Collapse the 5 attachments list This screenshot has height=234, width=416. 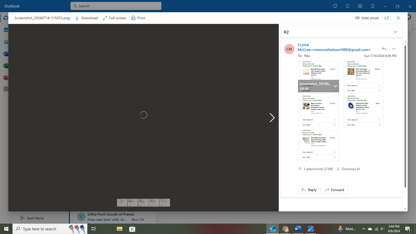pyautogui.click(x=300, y=169)
